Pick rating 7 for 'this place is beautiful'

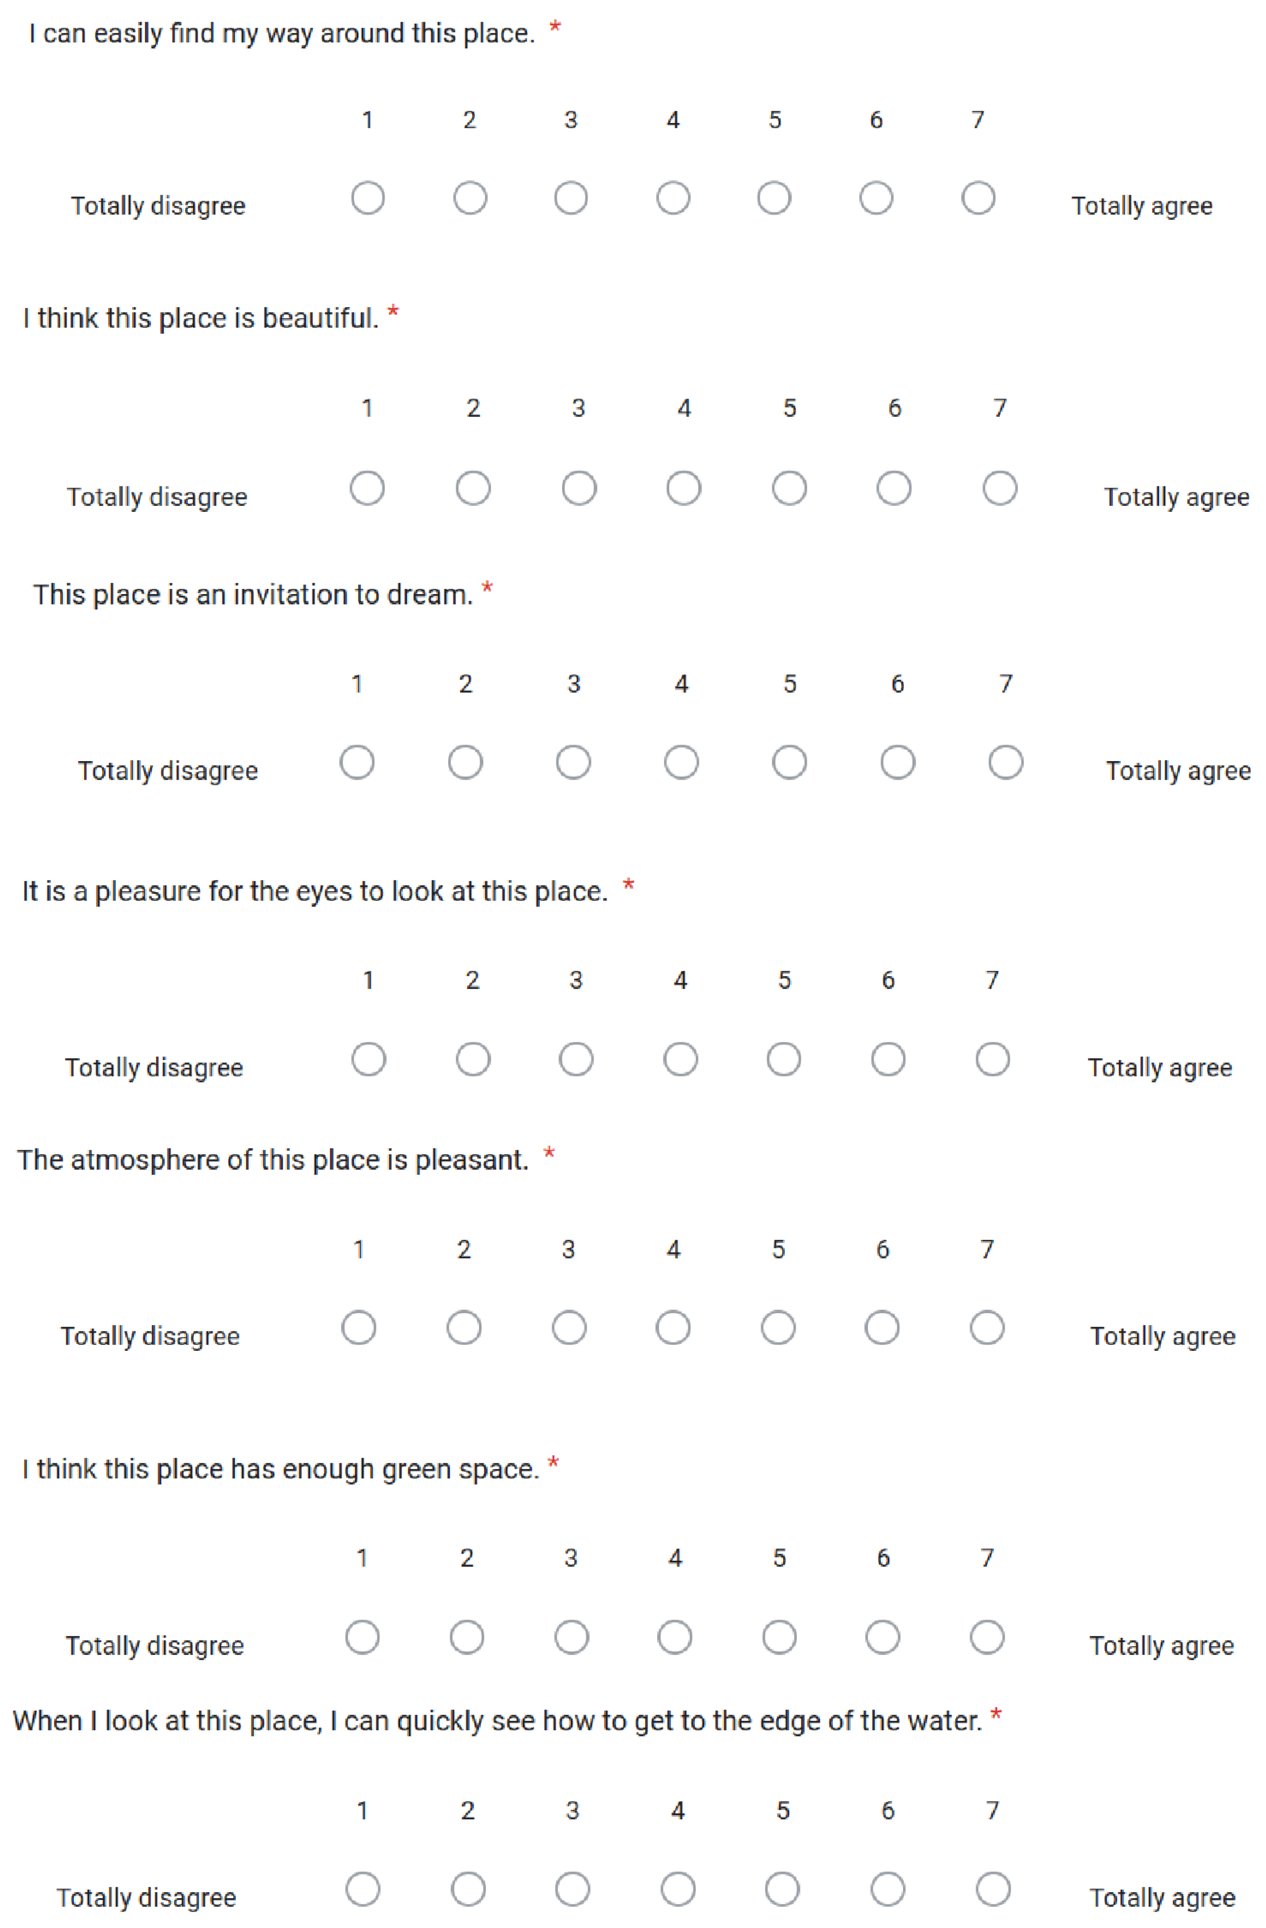tap(999, 488)
